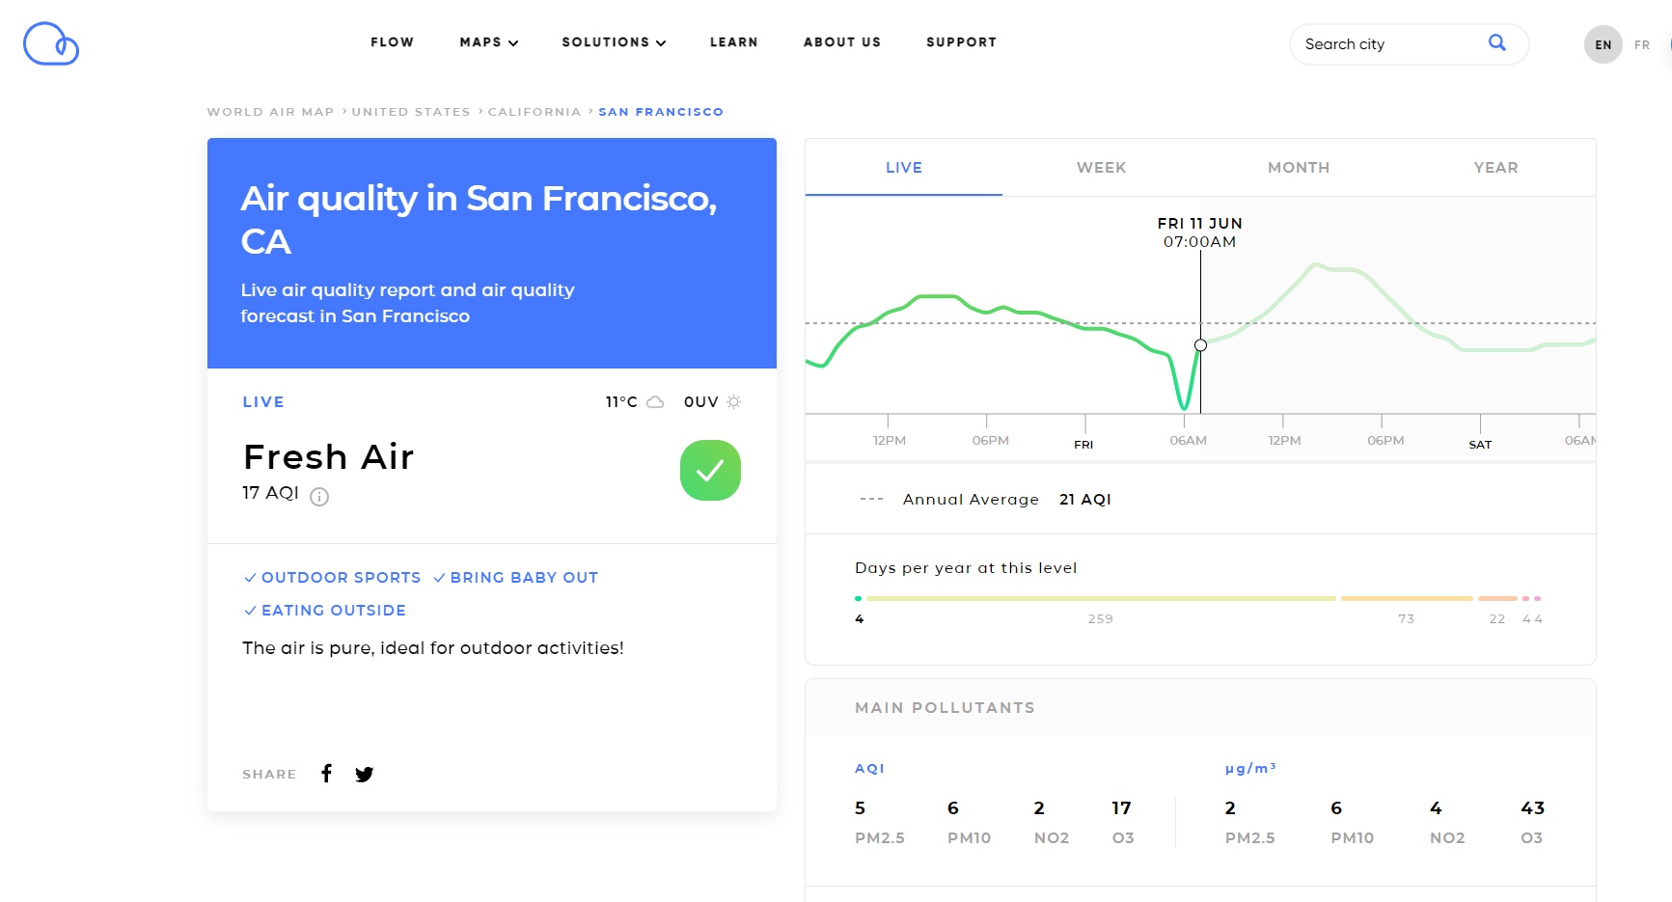Click the 17 AQI reading text

click(x=270, y=493)
